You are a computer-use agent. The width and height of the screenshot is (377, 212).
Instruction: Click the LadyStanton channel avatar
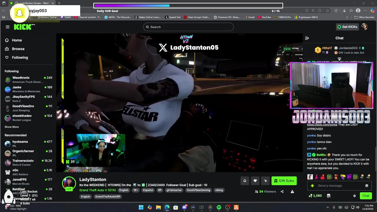coord(69,183)
